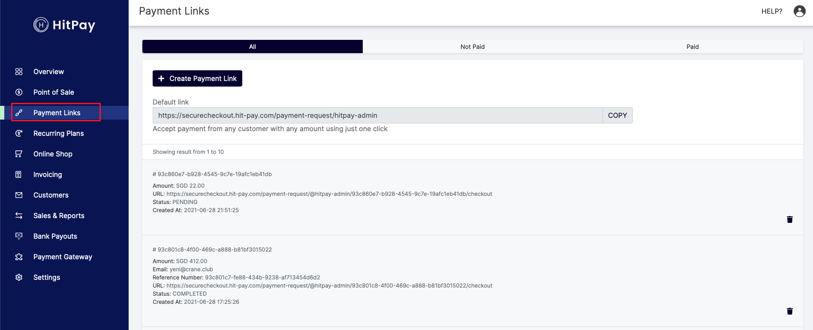Navigate to Invoicing
Viewport: 813px width, 330px height.
pyautogui.click(x=48, y=174)
